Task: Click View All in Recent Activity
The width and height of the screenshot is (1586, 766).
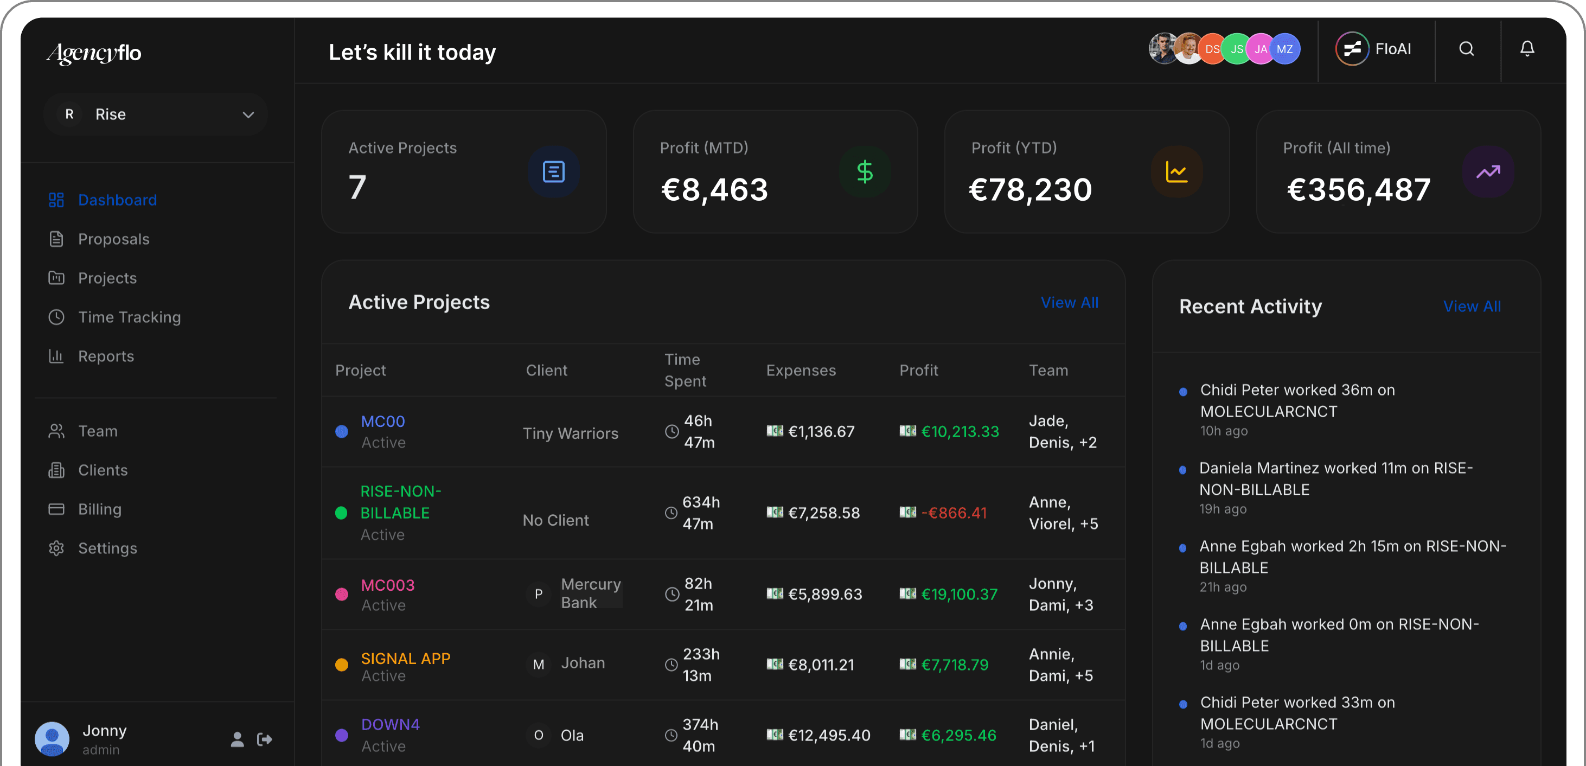Action: coord(1472,306)
